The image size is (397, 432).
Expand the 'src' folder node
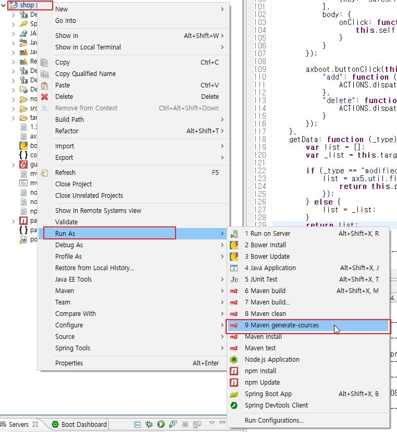point(13,109)
